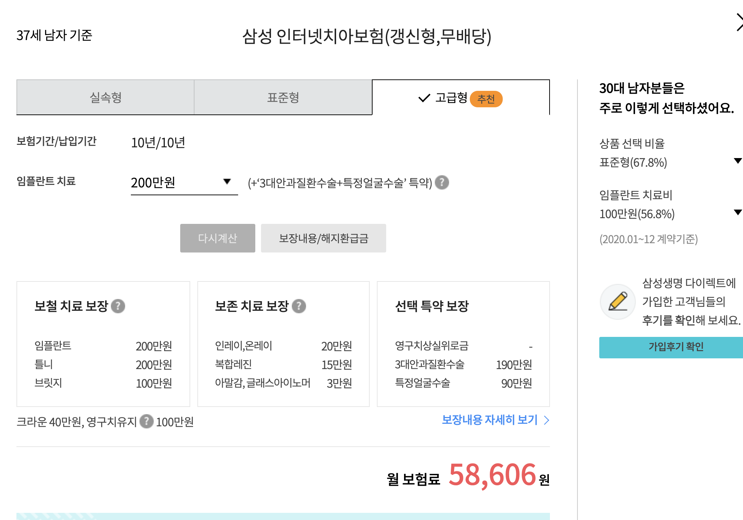Viewport: 743px width, 520px height.
Task: Click help icon next to 영구치유지
Action: (146, 421)
